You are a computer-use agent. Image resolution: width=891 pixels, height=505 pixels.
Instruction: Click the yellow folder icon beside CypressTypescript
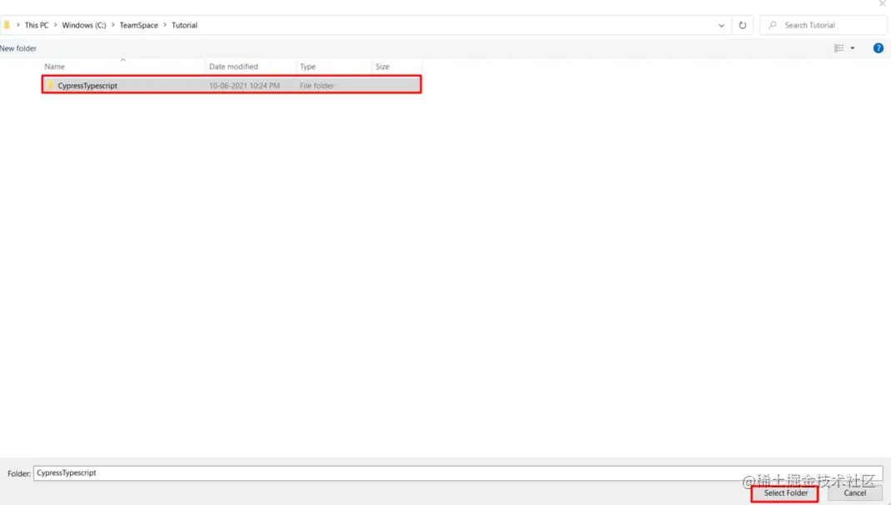click(51, 84)
